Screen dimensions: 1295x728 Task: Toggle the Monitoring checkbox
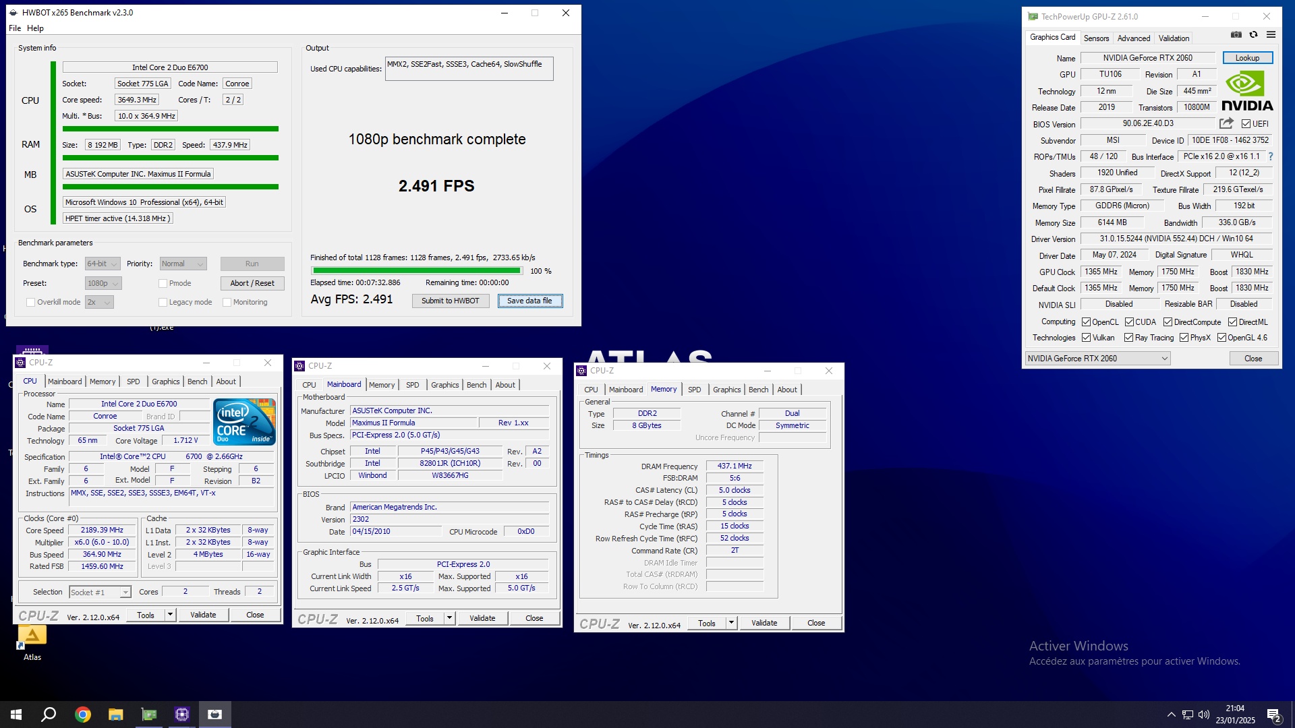coord(227,303)
